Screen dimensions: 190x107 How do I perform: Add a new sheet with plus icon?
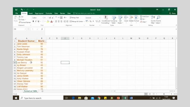(x=42, y=91)
